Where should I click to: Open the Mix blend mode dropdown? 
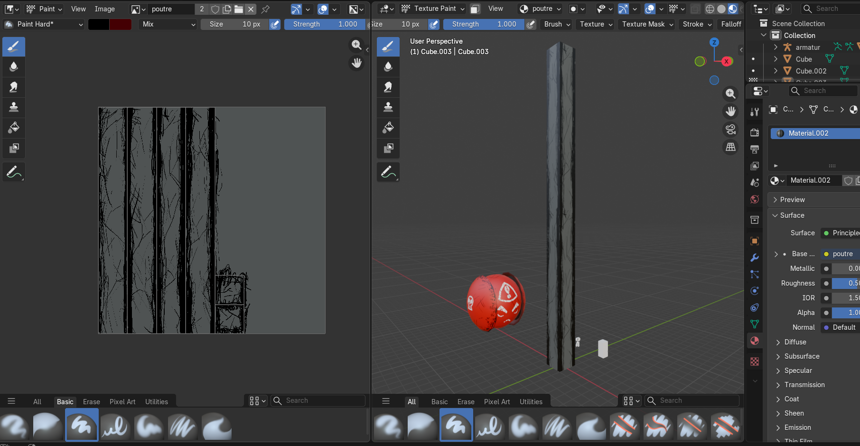coord(168,24)
